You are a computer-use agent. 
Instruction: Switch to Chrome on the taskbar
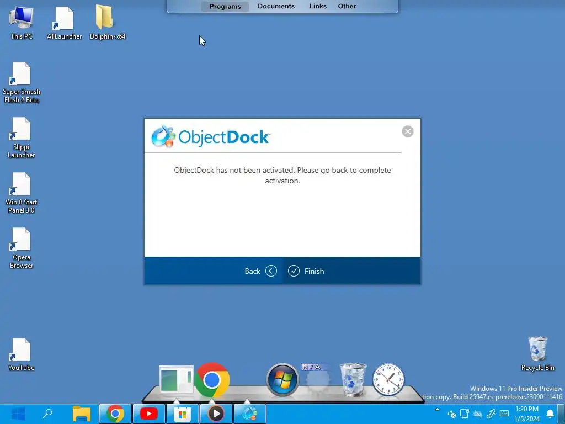pos(115,414)
